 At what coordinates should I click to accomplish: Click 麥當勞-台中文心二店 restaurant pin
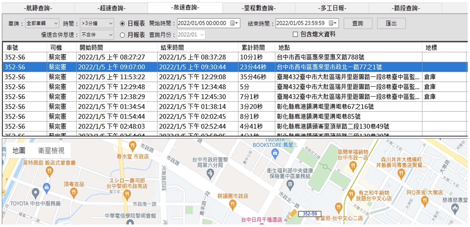pyautogui.click(x=338, y=208)
